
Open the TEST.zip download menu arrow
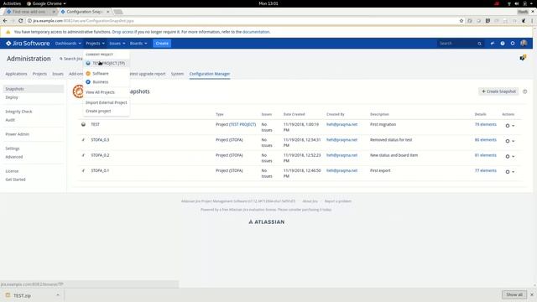pos(58,295)
